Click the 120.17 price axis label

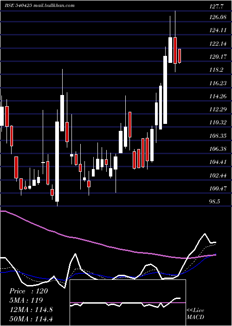point(218,56)
